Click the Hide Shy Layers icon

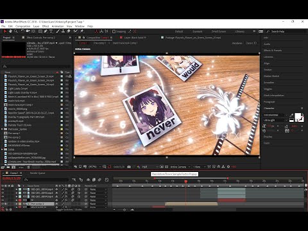point(88,180)
